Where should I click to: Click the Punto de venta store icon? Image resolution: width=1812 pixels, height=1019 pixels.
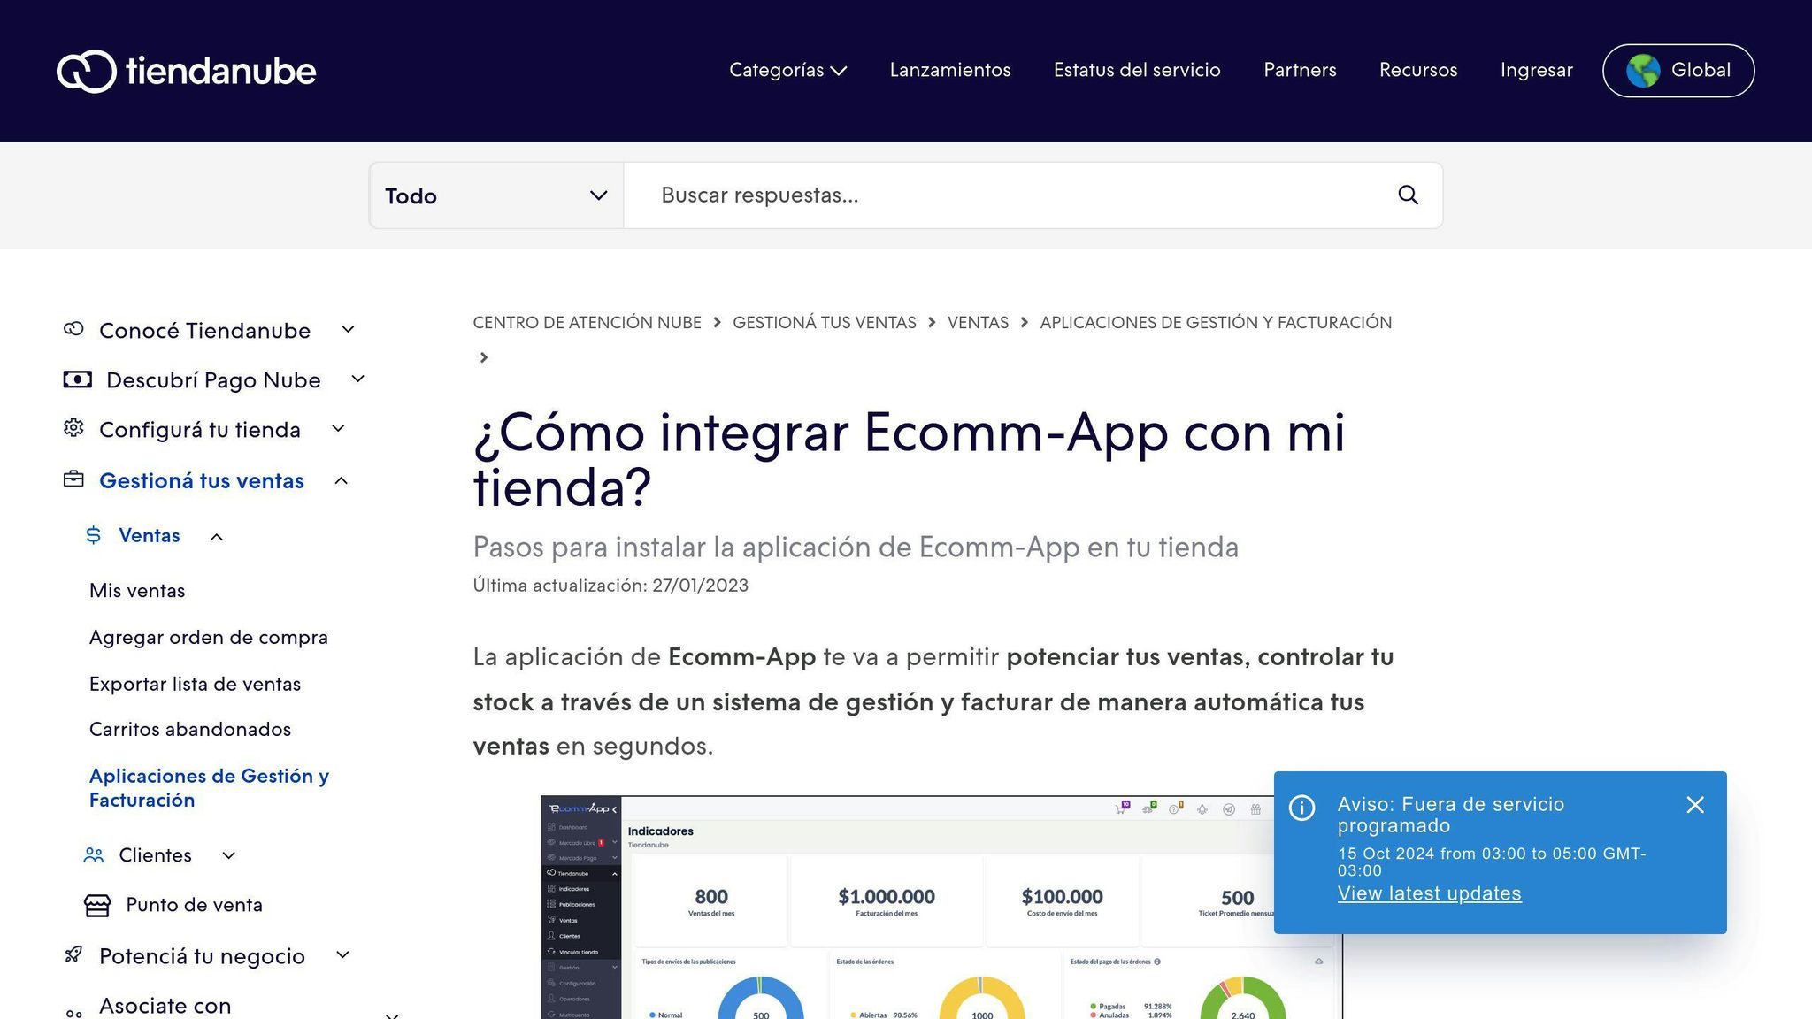click(x=97, y=905)
